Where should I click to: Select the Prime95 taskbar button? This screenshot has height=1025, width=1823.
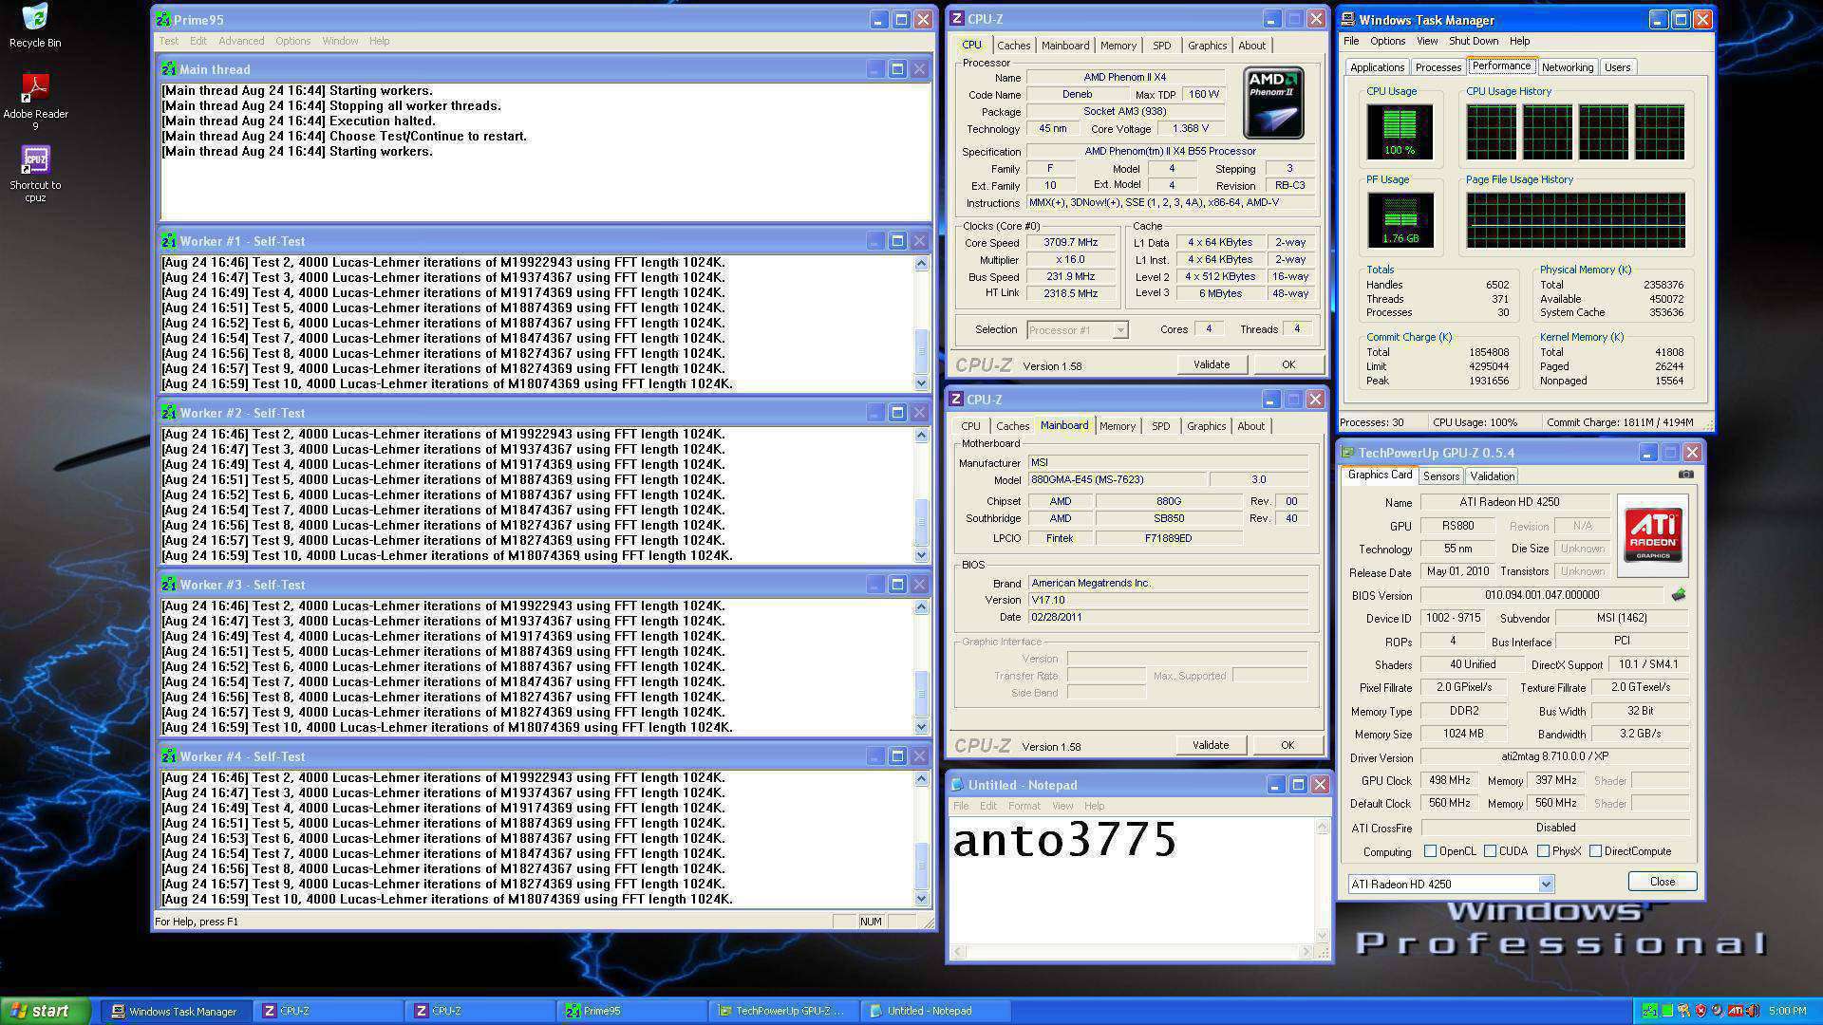(x=631, y=1011)
